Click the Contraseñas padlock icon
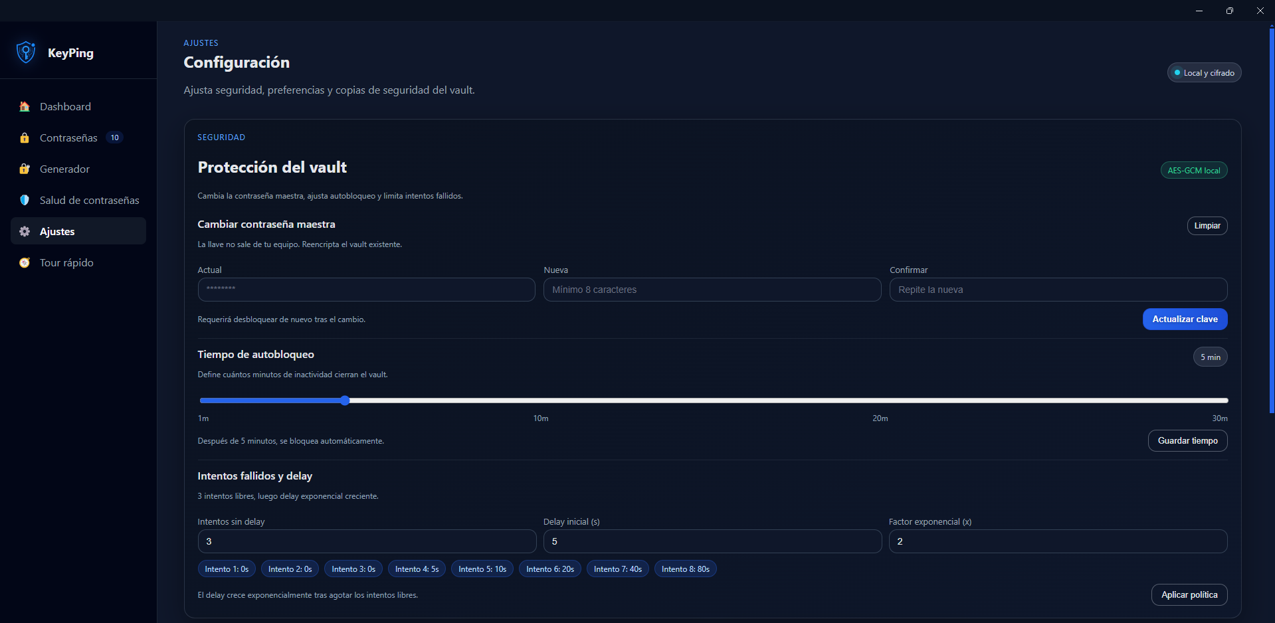The image size is (1275, 623). click(25, 138)
